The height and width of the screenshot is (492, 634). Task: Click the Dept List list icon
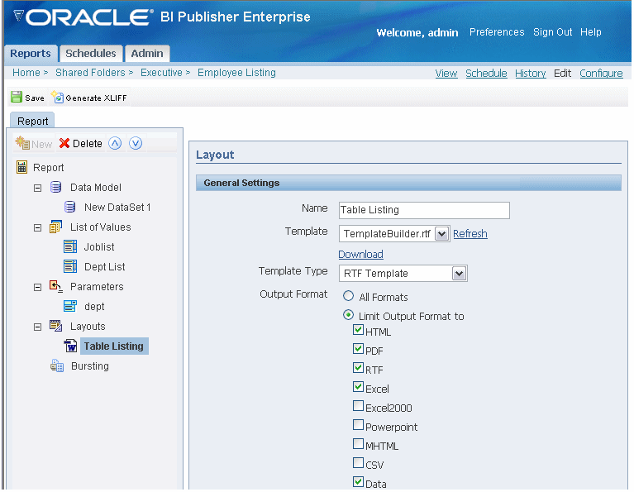[x=70, y=266]
